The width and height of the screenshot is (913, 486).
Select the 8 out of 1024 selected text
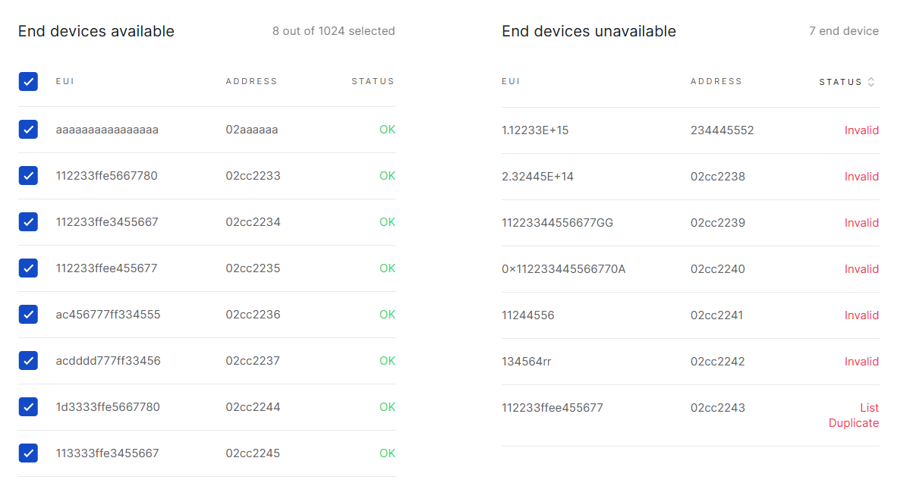click(x=334, y=31)
